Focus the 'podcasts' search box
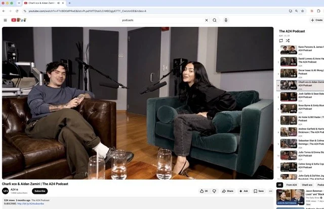Image resolution: width=324 pixels, height=209 pixels. pos(162,20)
